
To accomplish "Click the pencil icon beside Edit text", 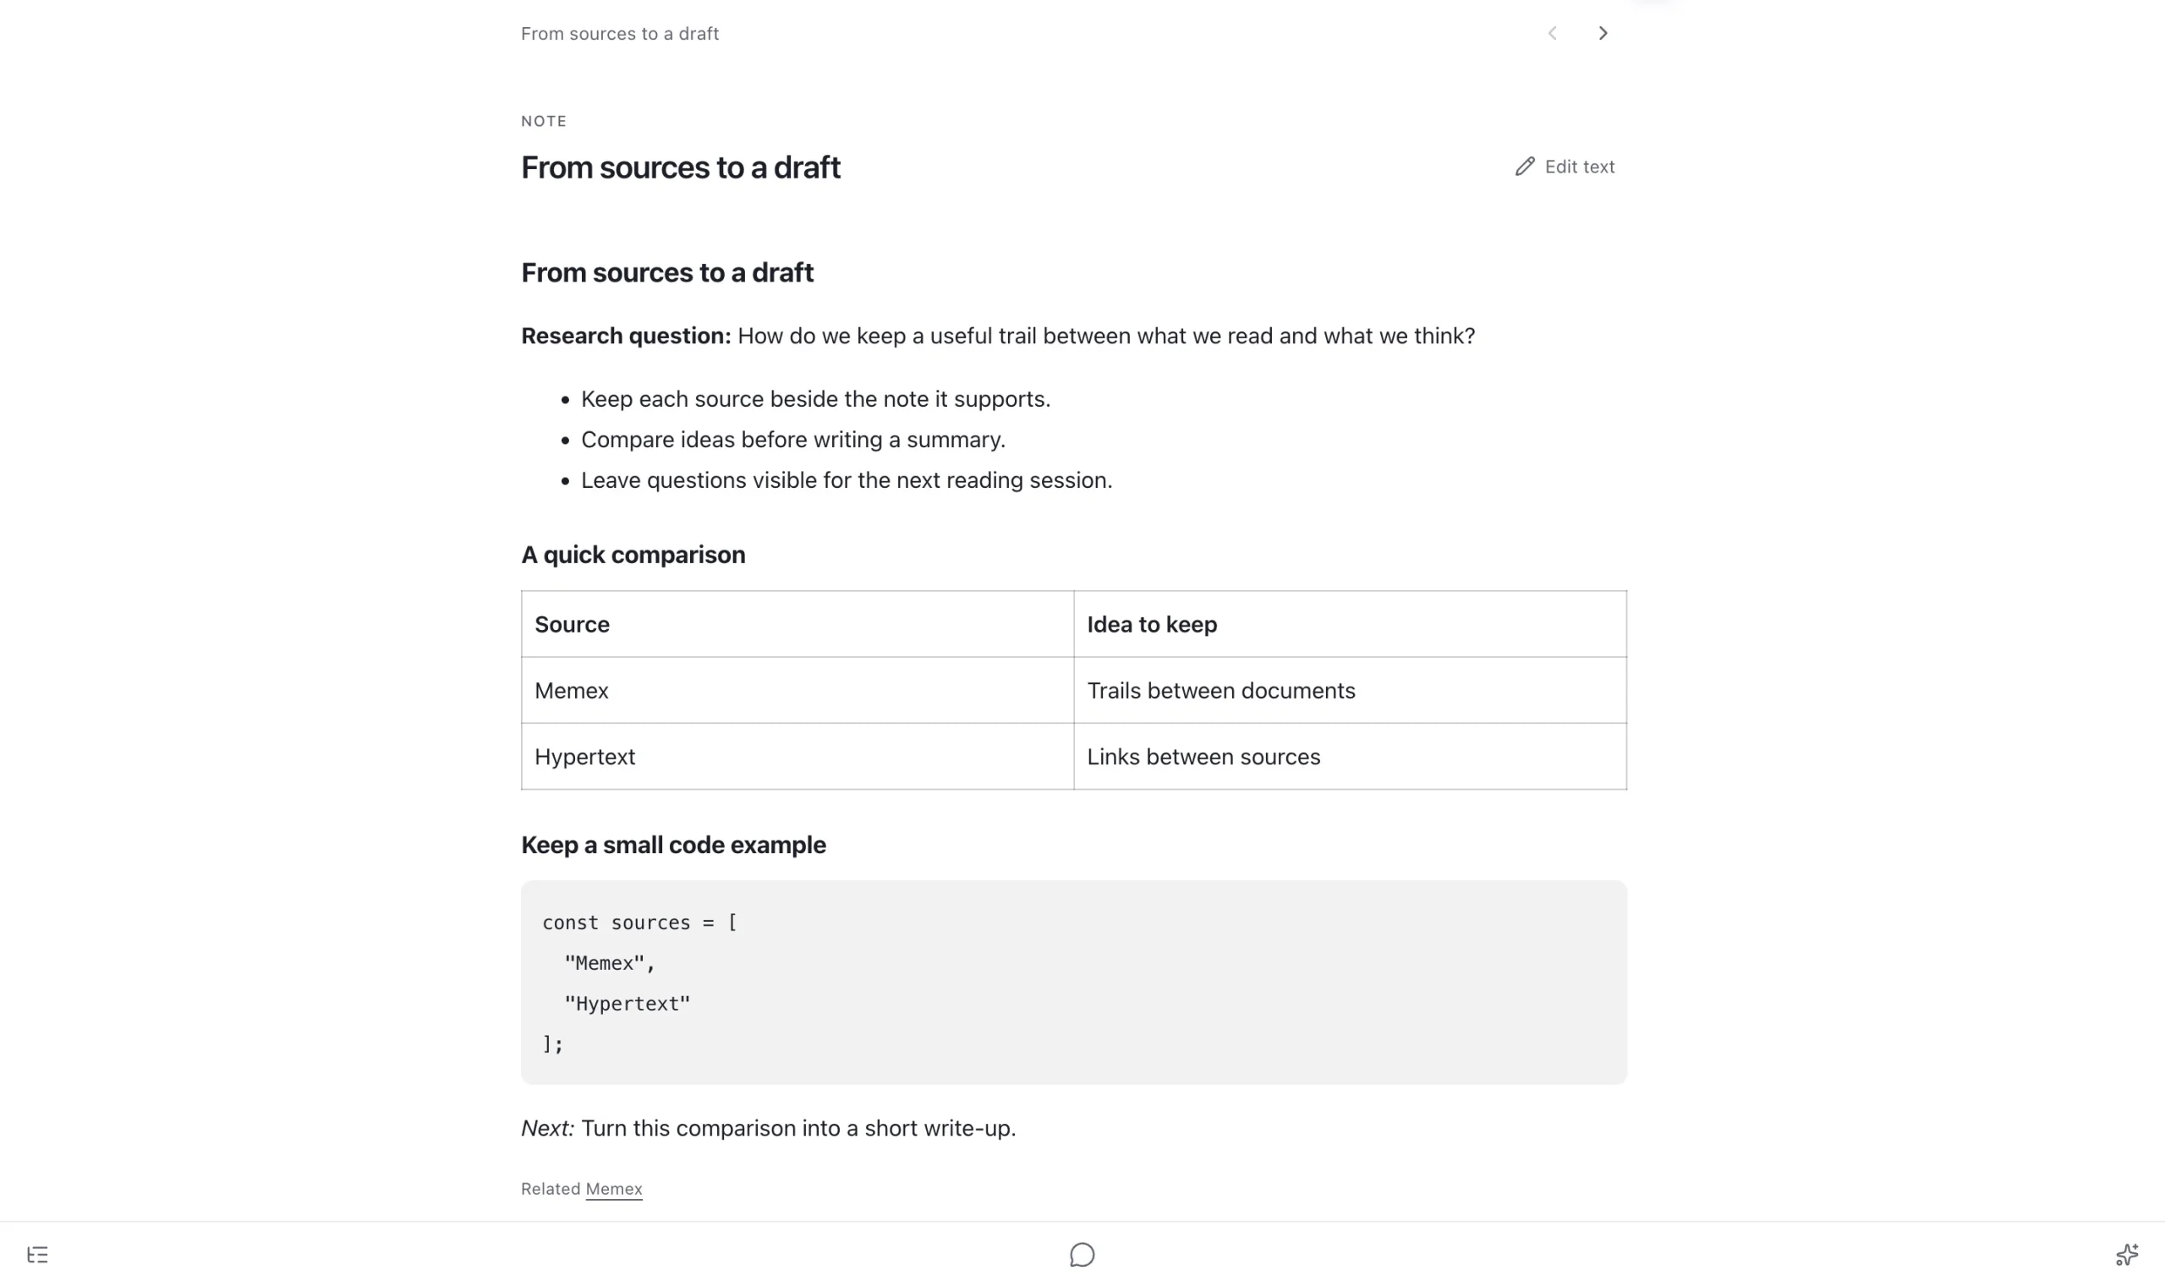I will pyautogui.click(x=1525, y=167).
